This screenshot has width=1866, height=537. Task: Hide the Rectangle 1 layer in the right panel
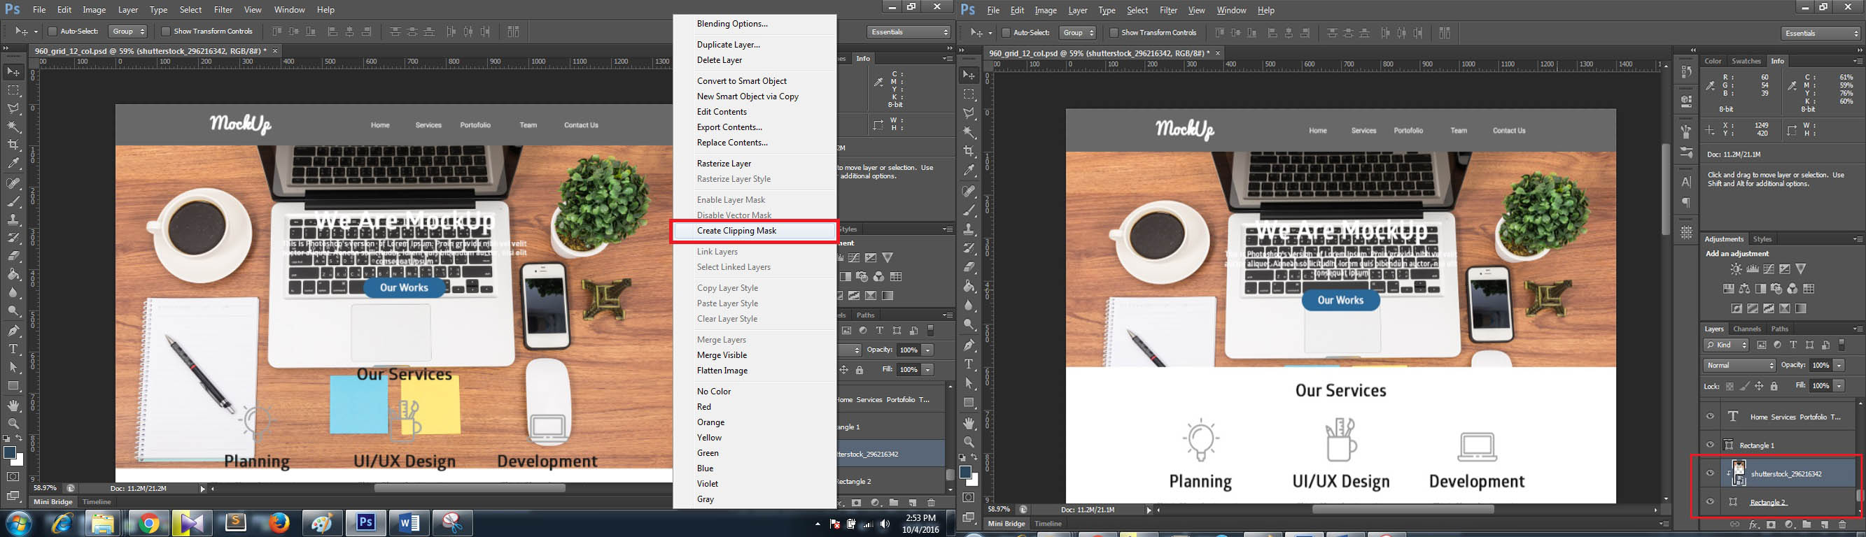(x=1710, y=445)
